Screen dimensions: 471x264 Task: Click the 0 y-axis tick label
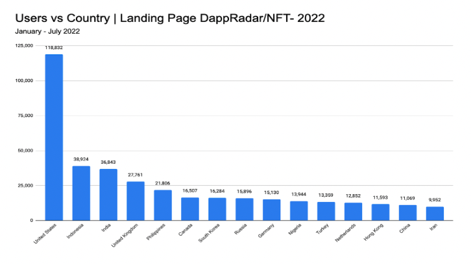(x=32, y=221)
